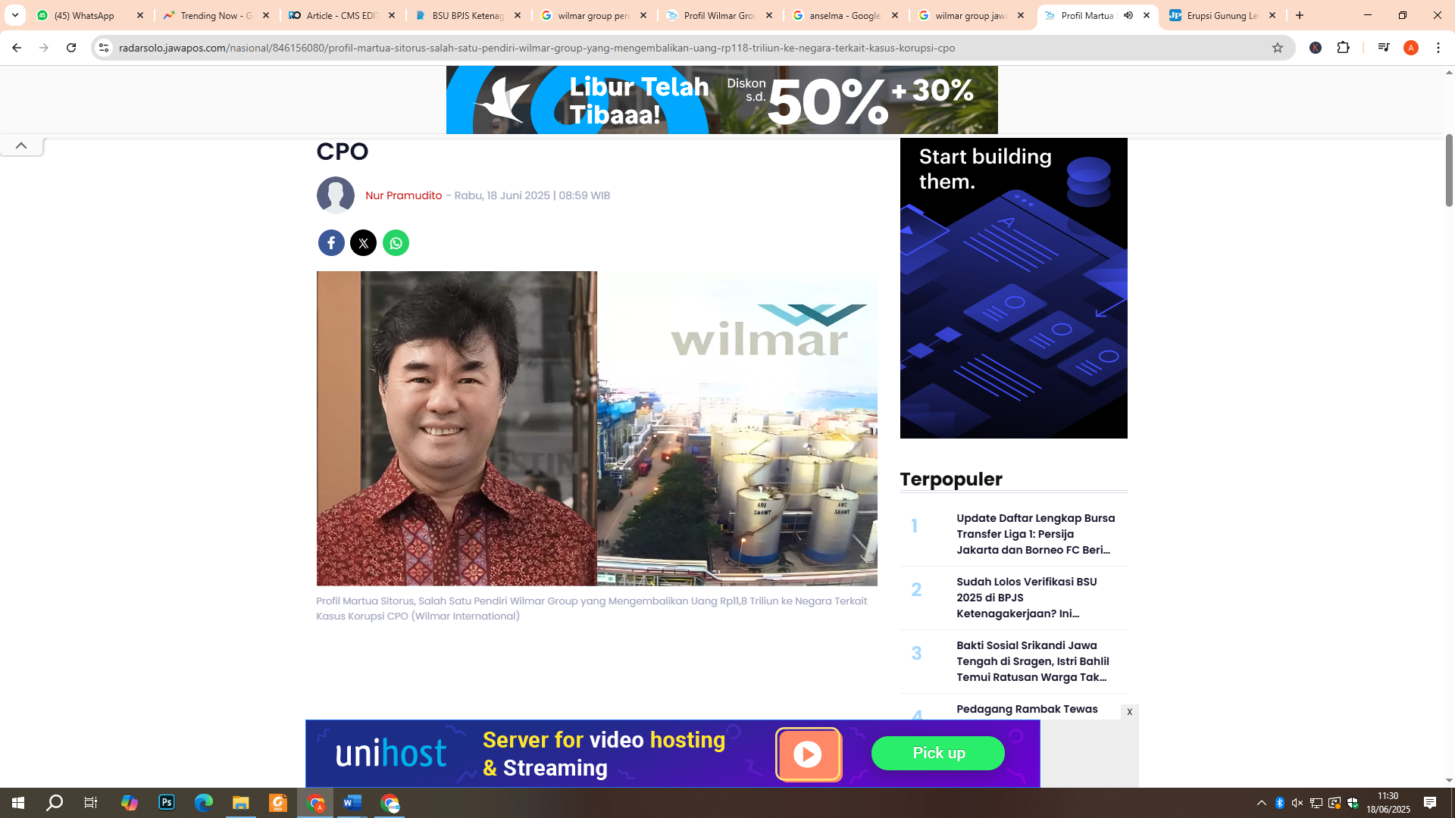This screenshot has height=818, width=1455.
Task: Click taskbar clock showing 11:30
Action: coord(1388,803)
